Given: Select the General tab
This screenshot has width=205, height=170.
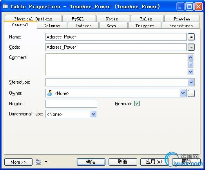Looking at the screenshot, I should 20,25.
